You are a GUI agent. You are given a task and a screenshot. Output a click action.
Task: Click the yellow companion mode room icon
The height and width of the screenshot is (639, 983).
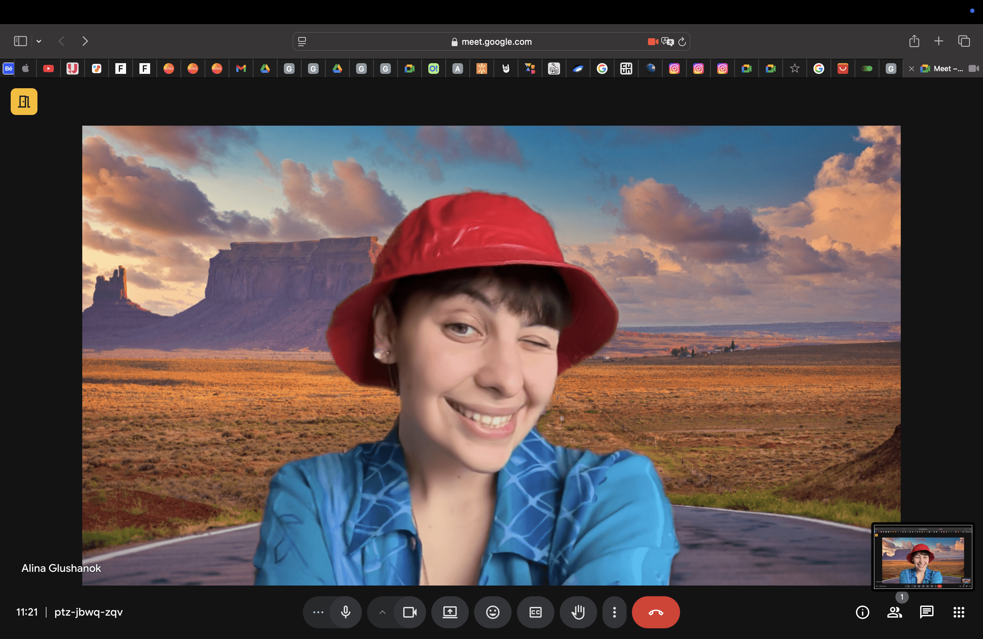tap(24, 102)
